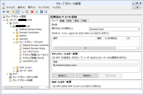Click the 削除(R) button

pyautogui.click(x=87, y=76)
